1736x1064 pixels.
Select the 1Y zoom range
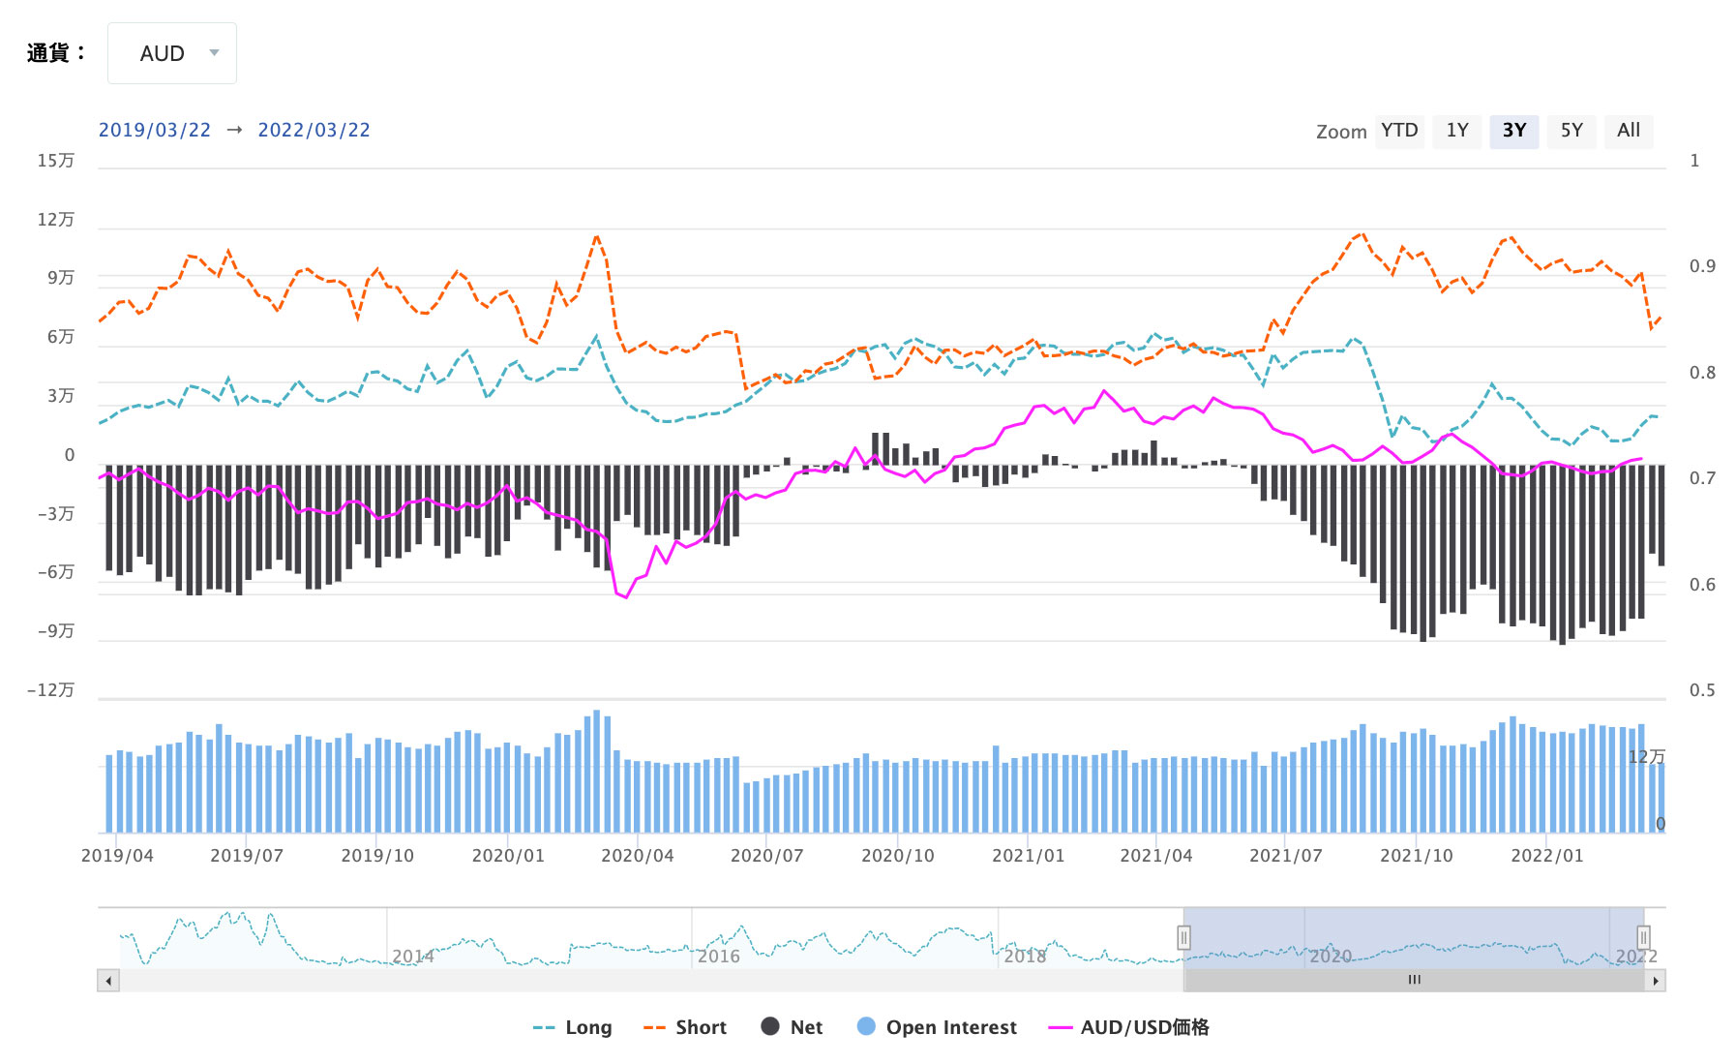point(1457,131)
